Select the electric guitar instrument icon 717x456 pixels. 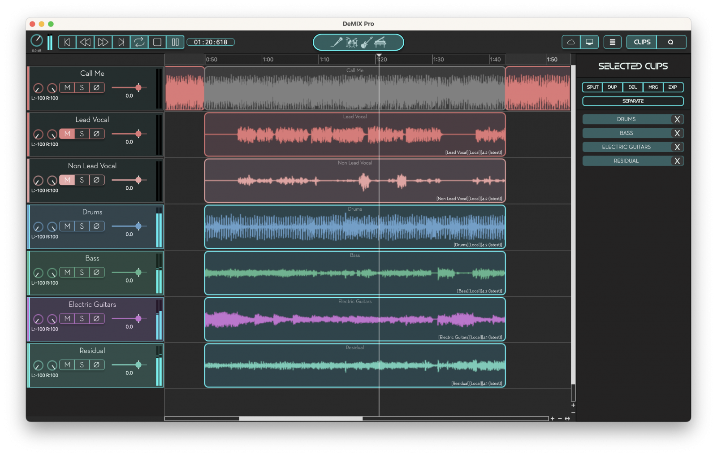coord(367,42)
